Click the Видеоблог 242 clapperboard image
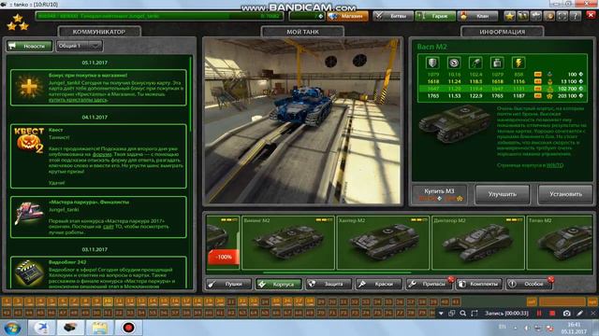This screenshot has height=336, width=599. click(x=28, y=273)
